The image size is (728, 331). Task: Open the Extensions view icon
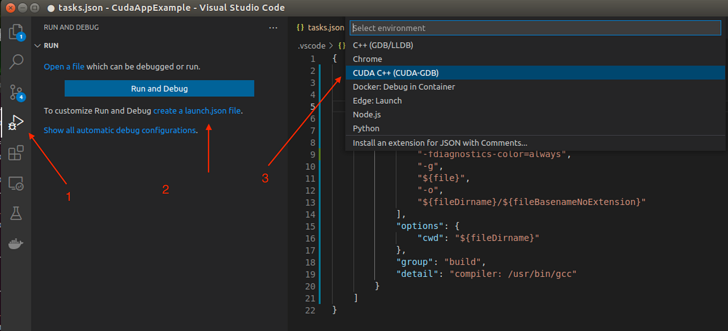(x=16, y=153)
